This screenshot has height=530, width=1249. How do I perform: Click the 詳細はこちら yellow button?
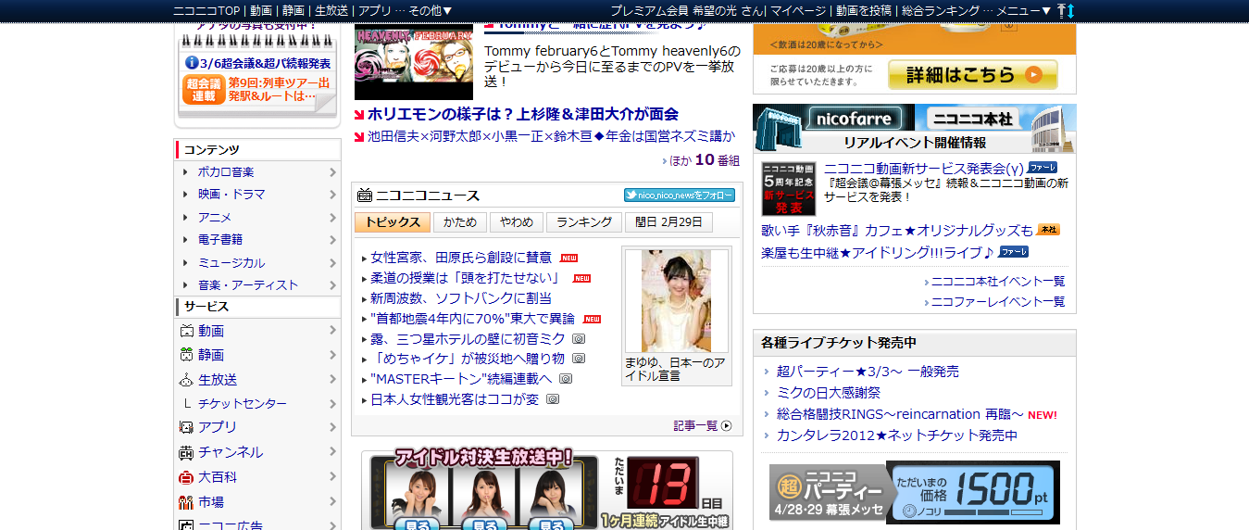pos(973,75)
